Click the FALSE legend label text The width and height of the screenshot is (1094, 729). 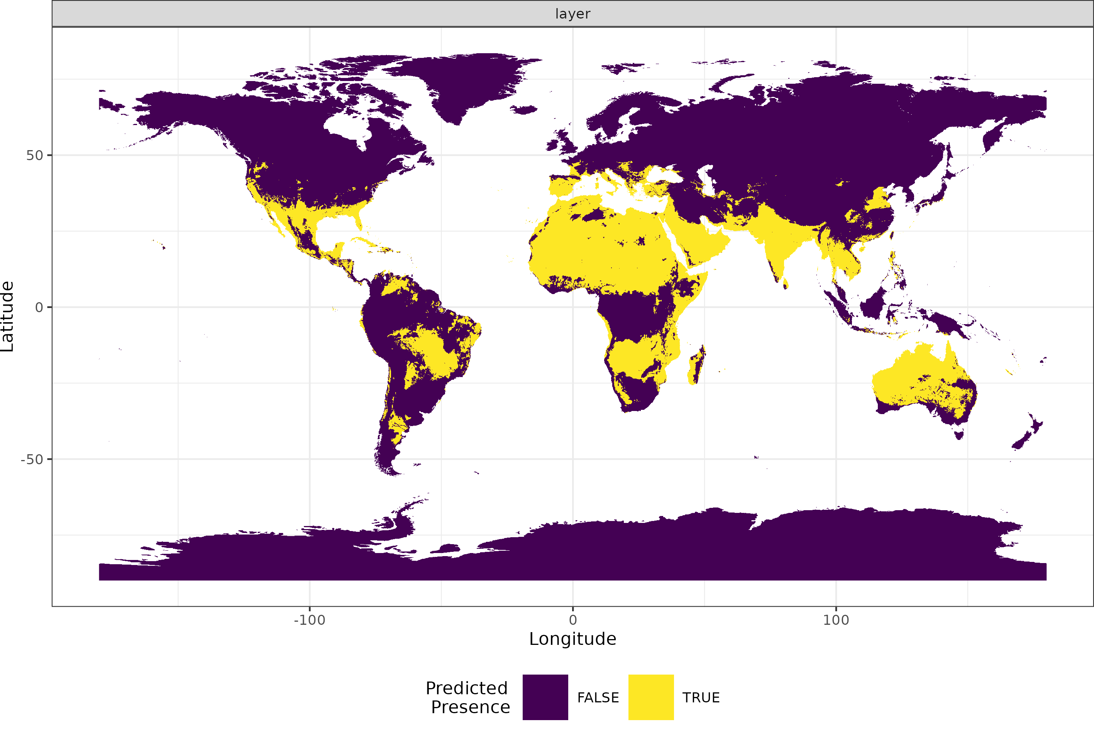click(598, 697)
